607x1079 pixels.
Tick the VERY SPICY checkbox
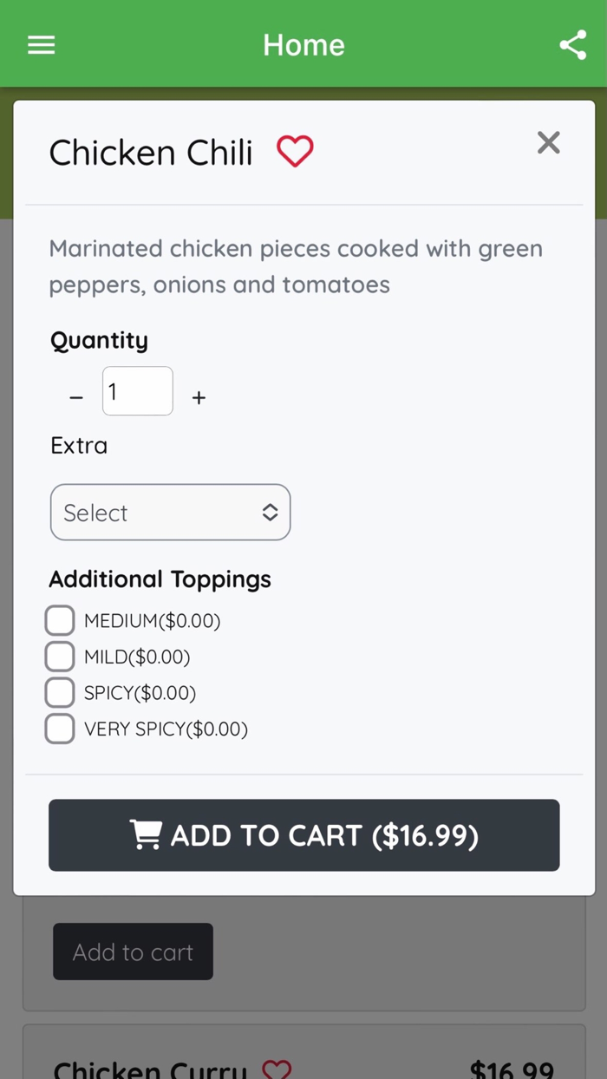coord(60,729)
